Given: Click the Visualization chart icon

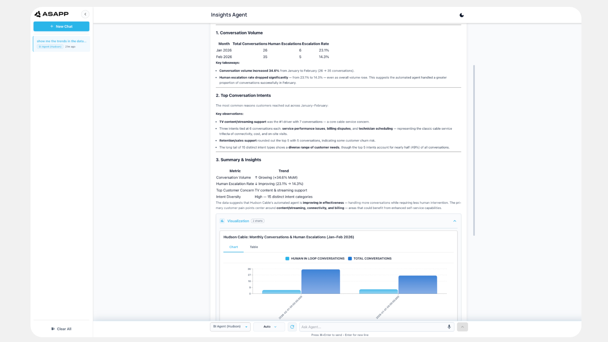Looking at the screenshot, I should pos(222,221).
